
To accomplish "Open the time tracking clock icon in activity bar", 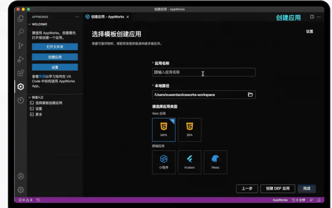I will click(x=20, y=100).
